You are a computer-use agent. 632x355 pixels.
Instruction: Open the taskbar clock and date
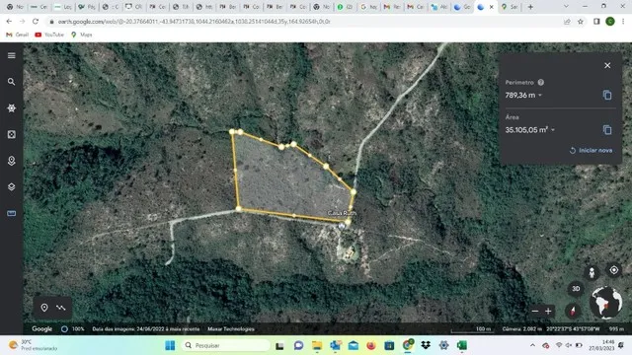(x=602, y=345)
